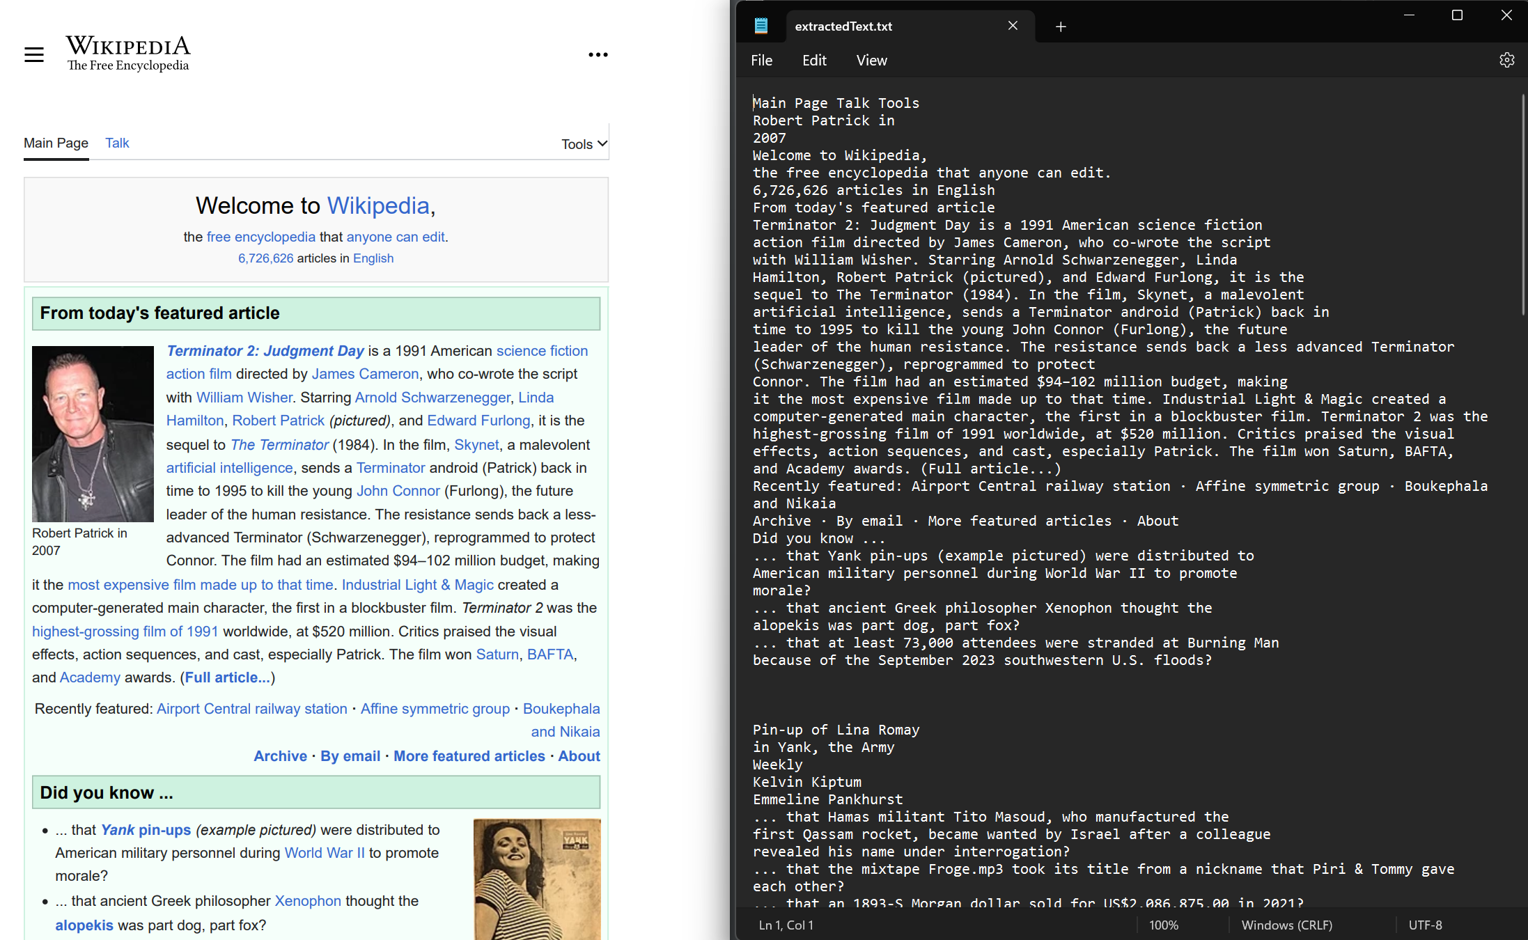Viewport: 1528px width, 940px height.
Task: Click the Windows (CRLF) line ending indicator
Action: click(1287, 925)
